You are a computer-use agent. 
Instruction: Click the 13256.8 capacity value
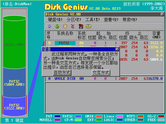155,47
